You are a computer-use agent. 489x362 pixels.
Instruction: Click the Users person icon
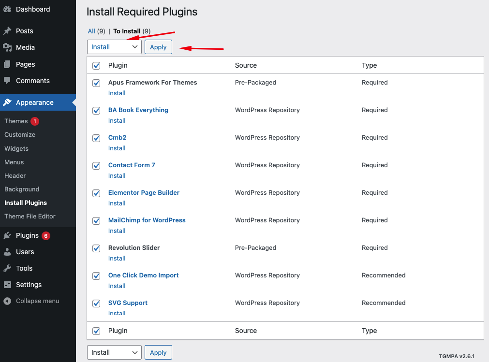click(x=7, y=252)
